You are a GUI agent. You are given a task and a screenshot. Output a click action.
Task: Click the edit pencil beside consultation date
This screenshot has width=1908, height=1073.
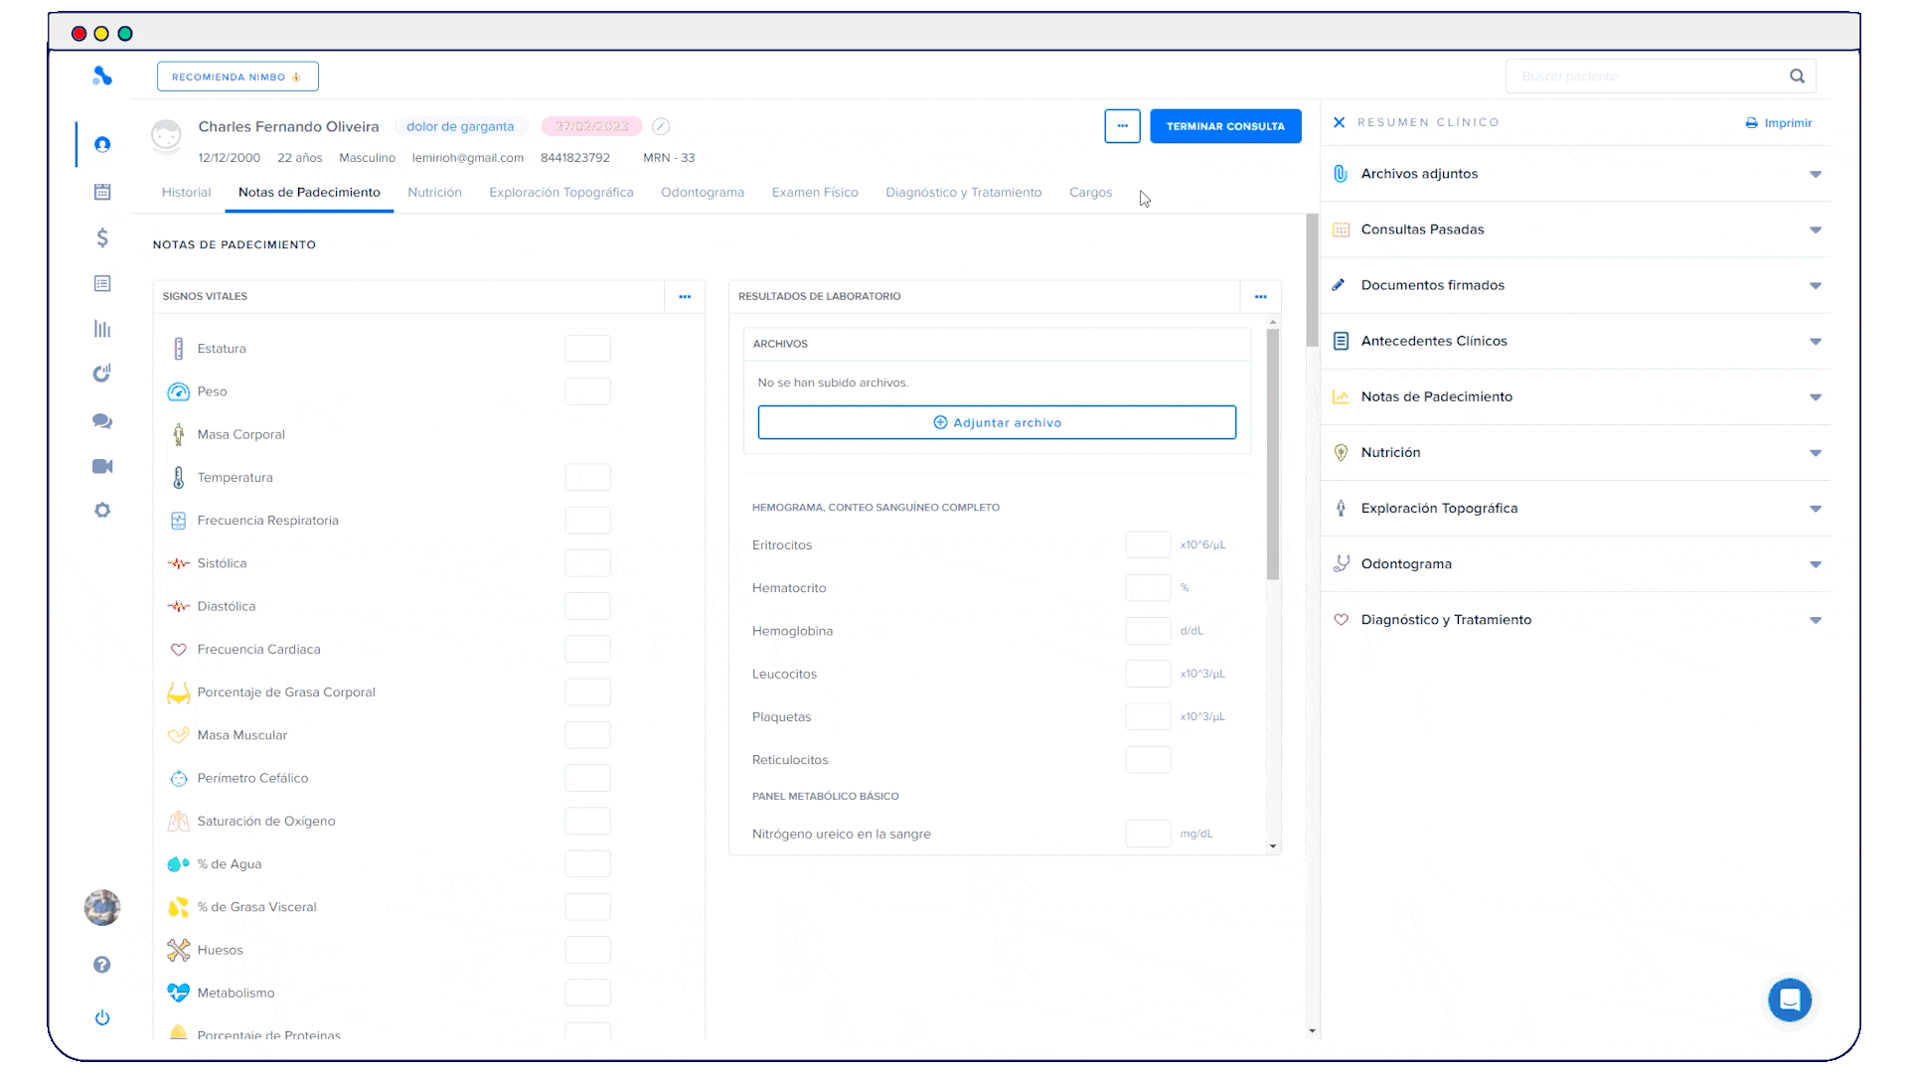tap(661, 126)
